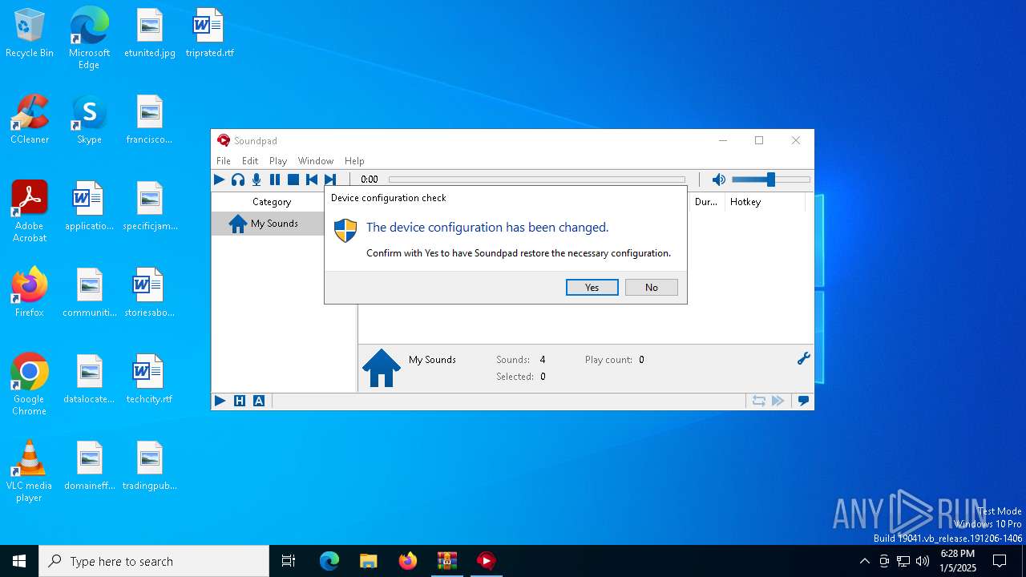Viewport: 1026px width, 577px height.
Task: Open File Explorer from taskbar
Action: (368, 561)
